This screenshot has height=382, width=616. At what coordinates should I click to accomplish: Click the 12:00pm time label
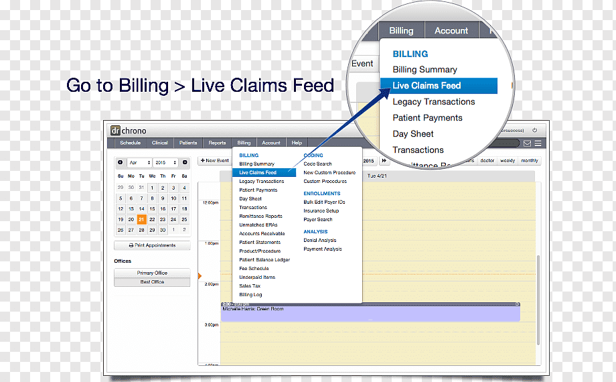coord(210,202)
